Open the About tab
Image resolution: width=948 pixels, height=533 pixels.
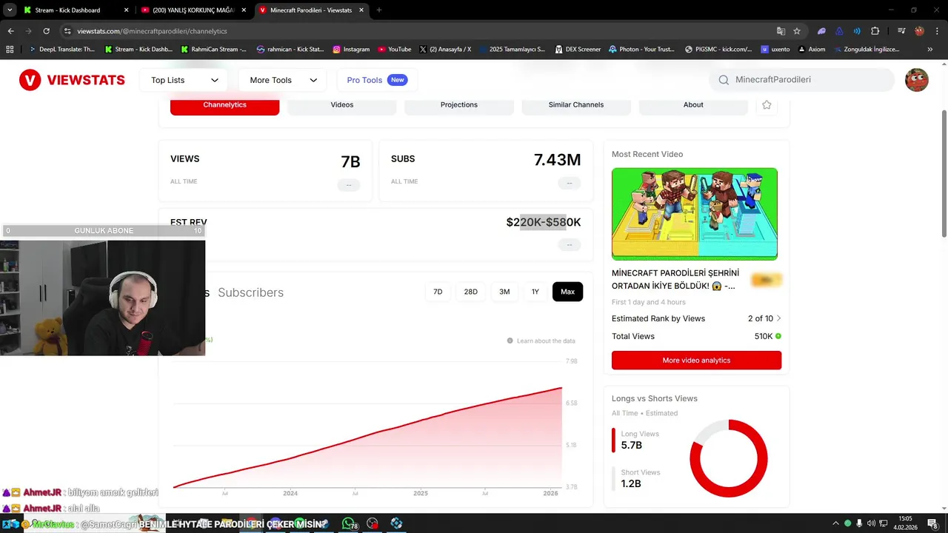coord(693,105)
